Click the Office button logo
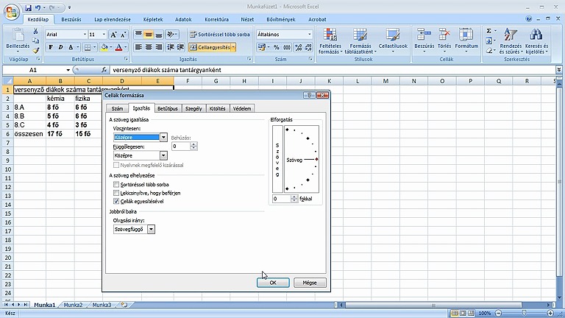 pos(12,12)
